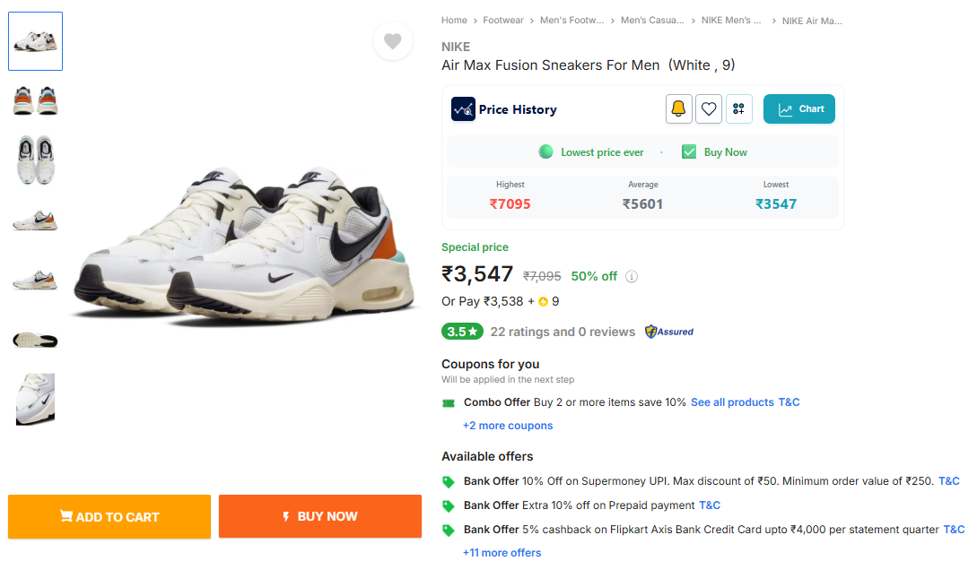
Task: Click the compare grid icon
Action: coord(739,109)
